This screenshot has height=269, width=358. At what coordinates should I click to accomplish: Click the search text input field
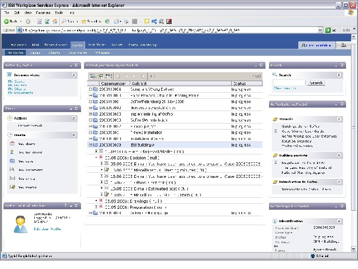(289, 83)
